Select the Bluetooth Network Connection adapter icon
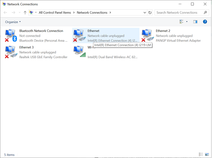The width and height of the screenshot is (212, 158). pos(11,35)
